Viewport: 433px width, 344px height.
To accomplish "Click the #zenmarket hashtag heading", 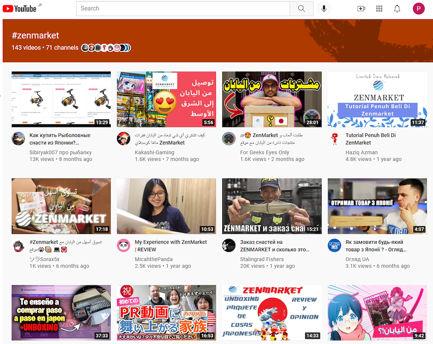I will [x=35, y=35].
